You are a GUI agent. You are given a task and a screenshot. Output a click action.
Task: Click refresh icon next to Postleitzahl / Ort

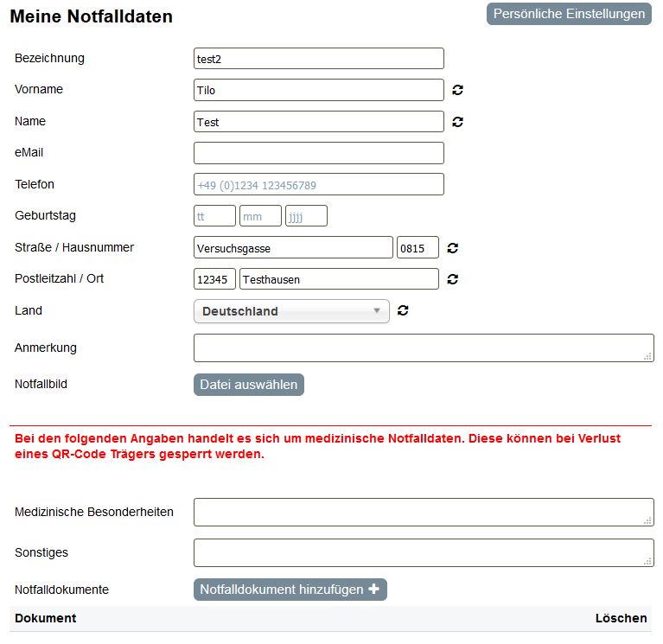(x=452, y=279)
